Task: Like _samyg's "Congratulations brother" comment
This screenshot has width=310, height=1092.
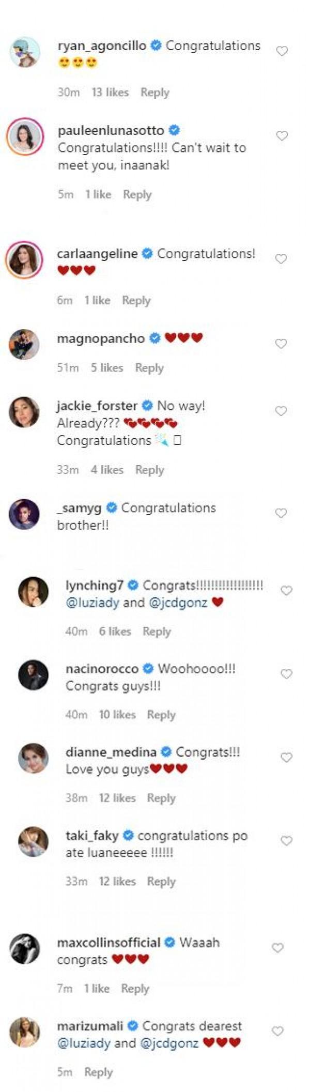Action: pyautogui.click(x=281, y=513)
